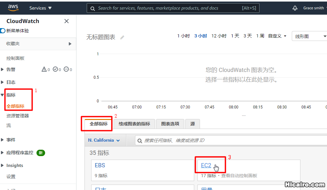The height and width of the screenshot is (190, 327).
Task: Open the N. California region dropdown
Action: 104,140
